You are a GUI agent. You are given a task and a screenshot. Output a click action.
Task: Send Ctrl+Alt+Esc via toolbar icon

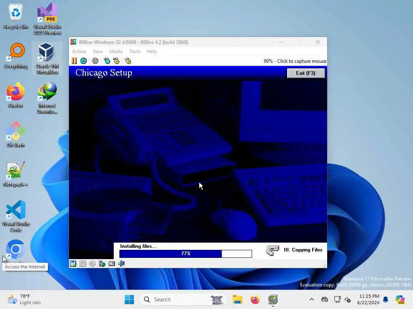[x=116, y=61]
